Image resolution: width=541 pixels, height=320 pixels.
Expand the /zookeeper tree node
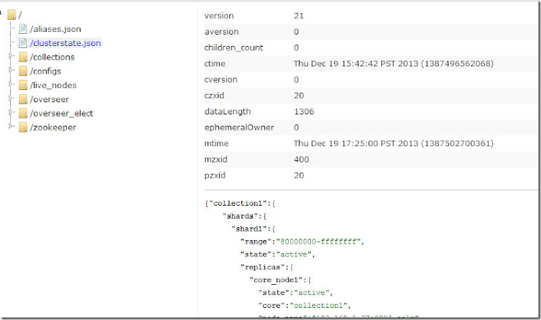(x=11, y=127)
